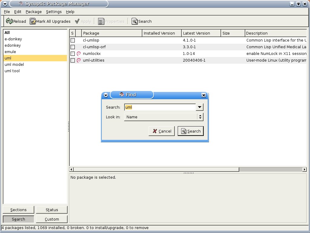Screen dimensions: 310x233
Task: Click Debian swirl icon beside uml-utilities
Action: (x=79, y=60)
